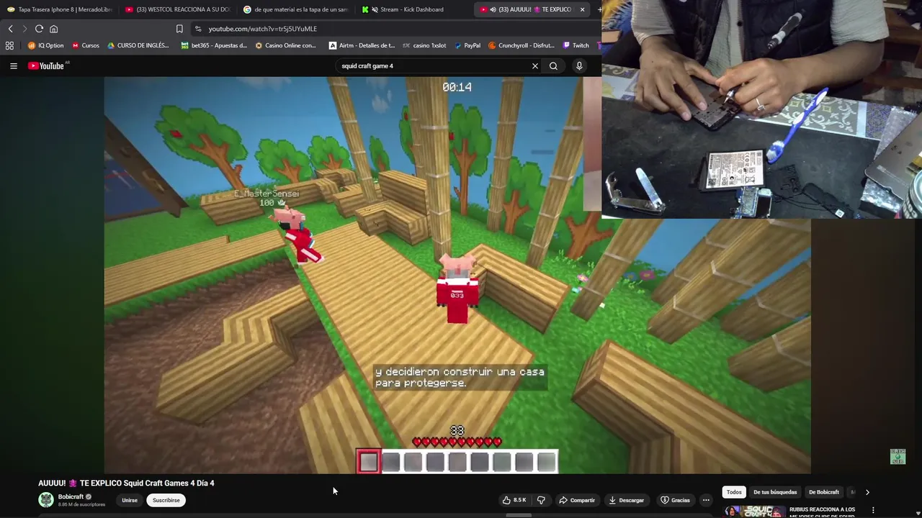Open bet365 bookmark
Screen dimensions: 922x518
214,45
